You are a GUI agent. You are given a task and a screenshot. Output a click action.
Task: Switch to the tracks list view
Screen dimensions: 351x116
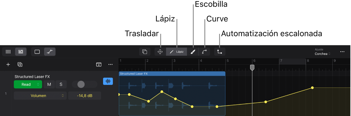coord(21,52)
